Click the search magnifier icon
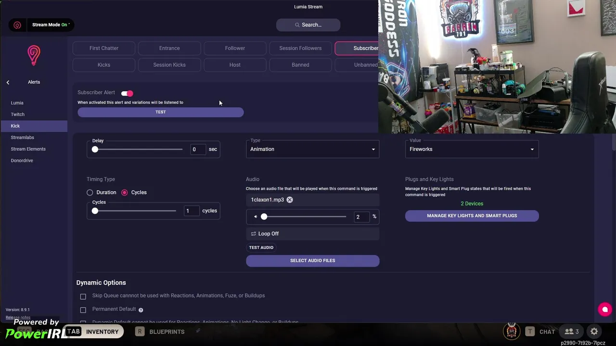 pyautogui.click(x=297, y=25)
